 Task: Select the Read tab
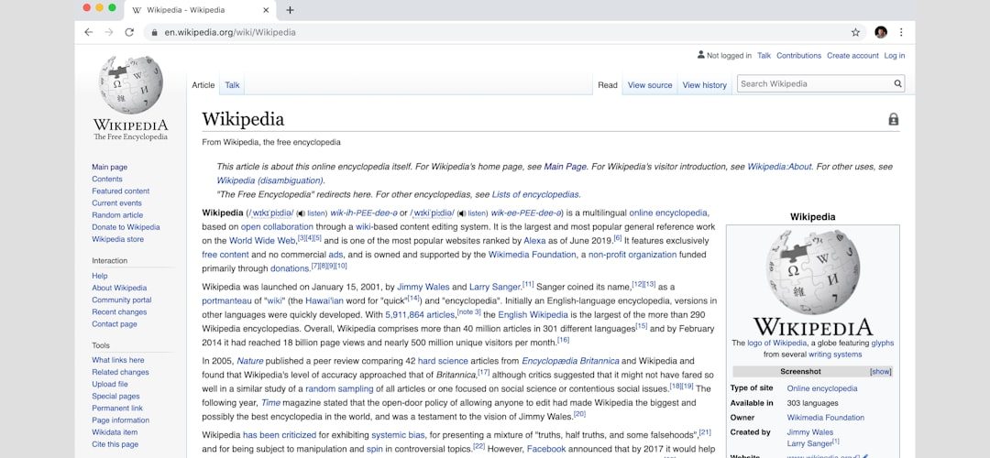pos(608,85)
